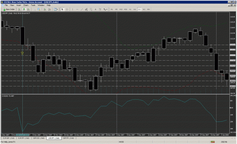Image resolution: width=237 pixels, height=144 pixels.
Task: Switch to the GBPUSD,Daily chart tab
Action: 39,138
